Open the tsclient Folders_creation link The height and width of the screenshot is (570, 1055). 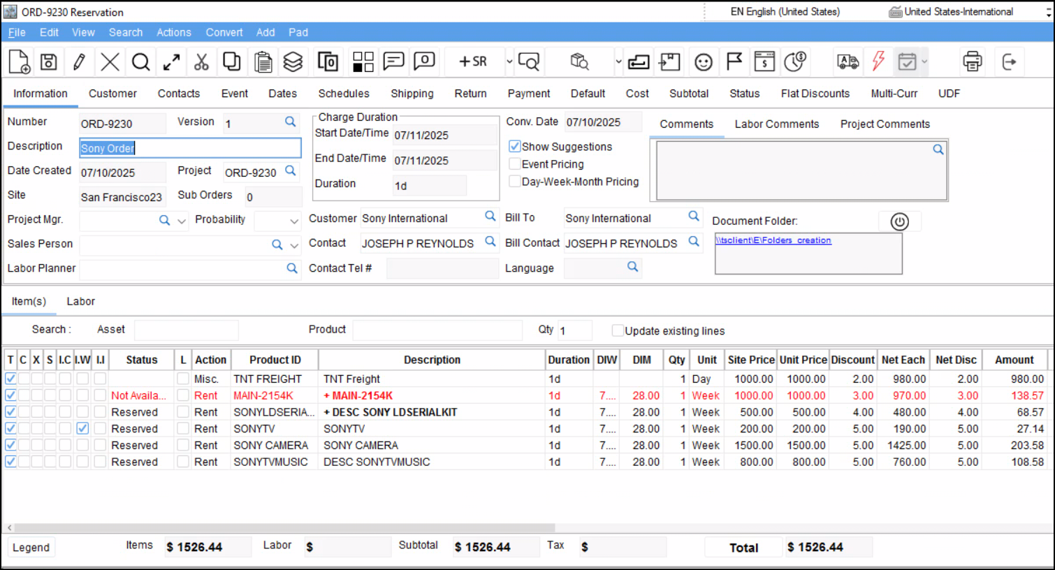pyautogui.click(x=773, y=240)
